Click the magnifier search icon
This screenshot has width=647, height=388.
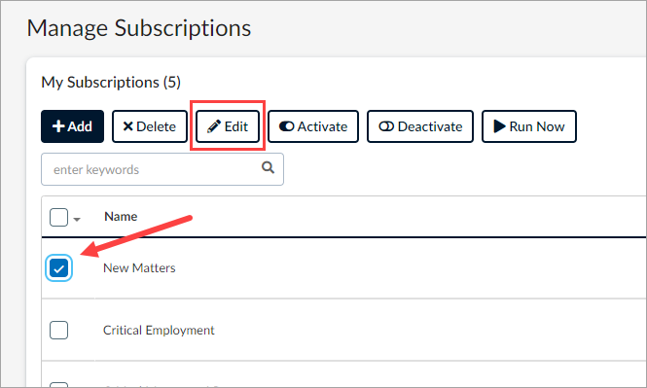[x=269, y=167]
